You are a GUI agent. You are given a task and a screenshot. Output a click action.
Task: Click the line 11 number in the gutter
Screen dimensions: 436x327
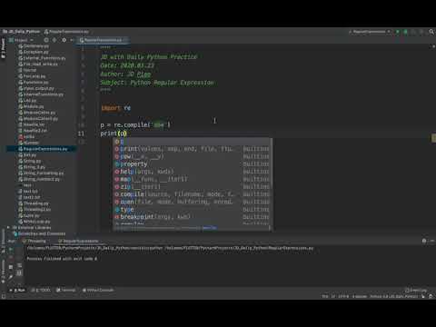(81, 134)
